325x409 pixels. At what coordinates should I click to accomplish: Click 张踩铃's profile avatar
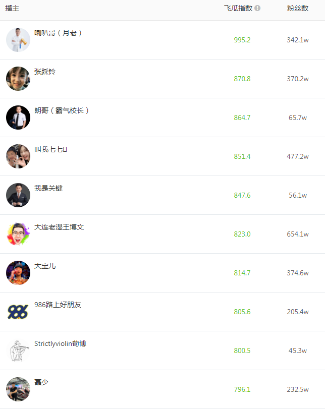point(18,79)
